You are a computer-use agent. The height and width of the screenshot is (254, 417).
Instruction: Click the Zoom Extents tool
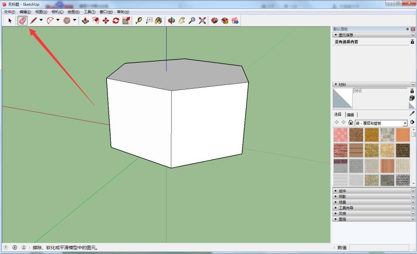[x=202, y=20]
